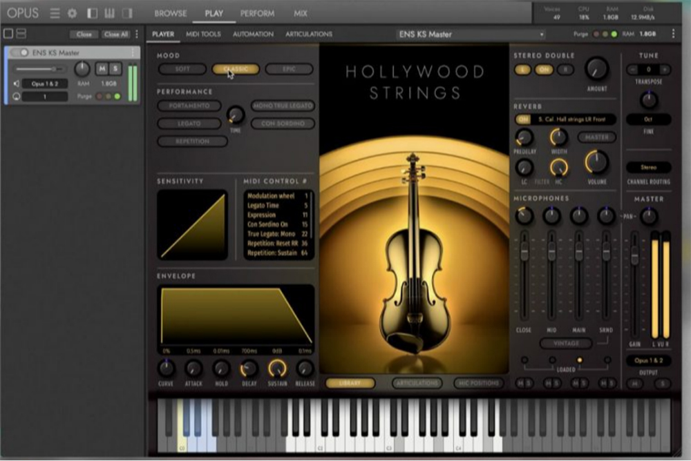691x461 pixels.
Task: Toggle the Reverb ON switch
Action: (523, 119)
